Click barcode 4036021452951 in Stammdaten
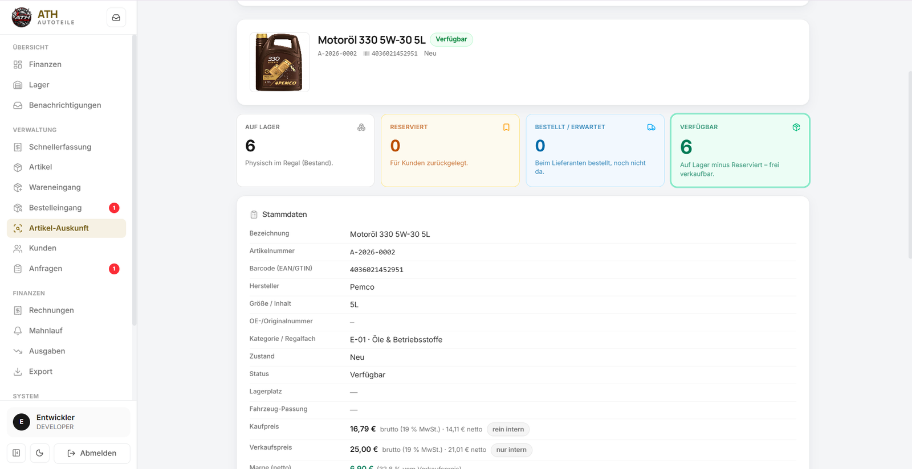This screenshot has width=912, height=469. point(377,270)
